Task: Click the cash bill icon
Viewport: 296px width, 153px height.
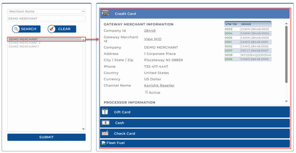Action: [105, 123]
